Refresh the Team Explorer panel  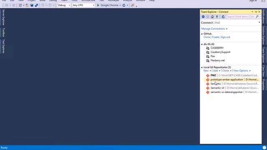coord(223,17)
